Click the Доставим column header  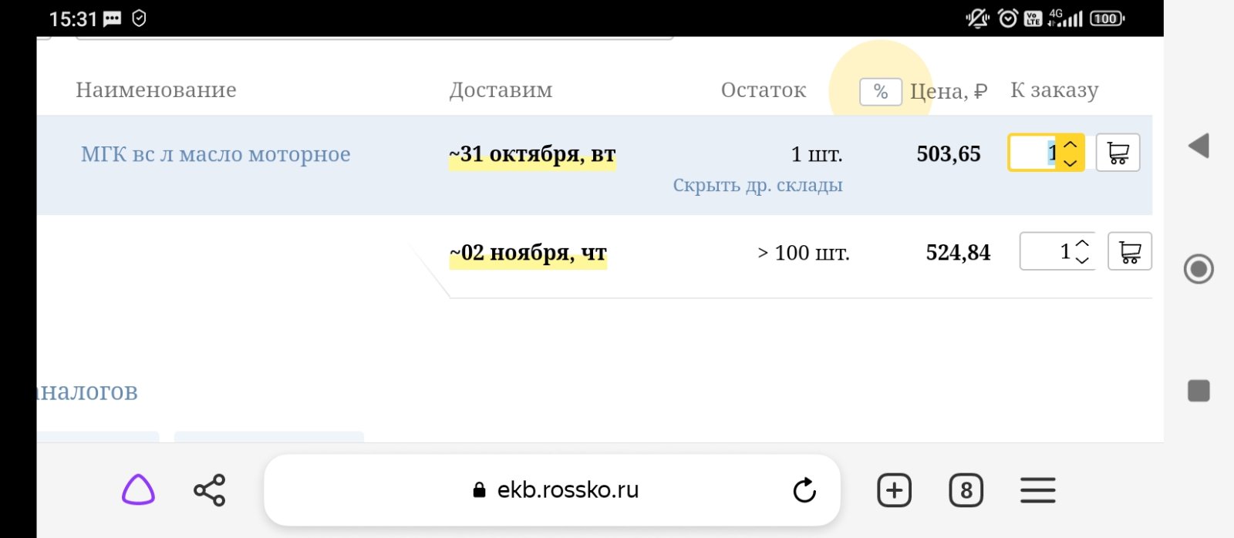coord(501,90)
